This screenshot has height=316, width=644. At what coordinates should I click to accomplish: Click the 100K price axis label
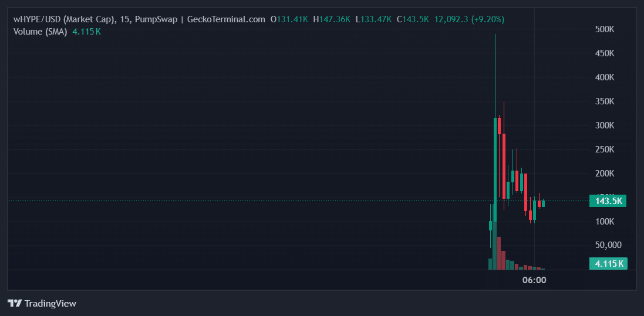[605, 222]
